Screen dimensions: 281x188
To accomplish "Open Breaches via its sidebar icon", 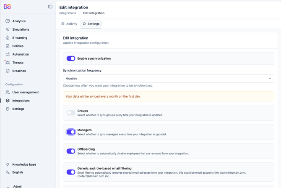I will [x=8, y=71].
